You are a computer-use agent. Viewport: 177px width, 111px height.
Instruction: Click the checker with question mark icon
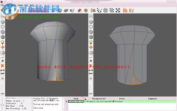(99, 10)
